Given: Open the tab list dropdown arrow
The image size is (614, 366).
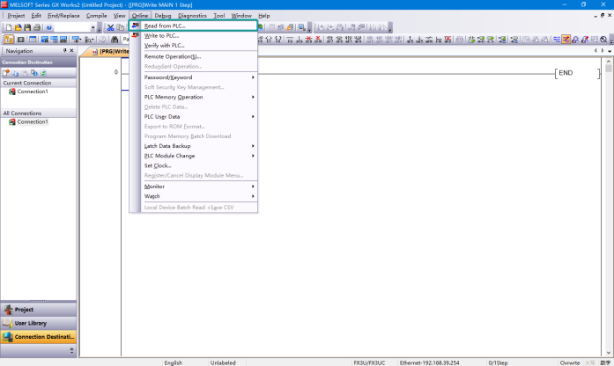Looking at the screenshot, I should pyautogui.click(x=610, y=51).
